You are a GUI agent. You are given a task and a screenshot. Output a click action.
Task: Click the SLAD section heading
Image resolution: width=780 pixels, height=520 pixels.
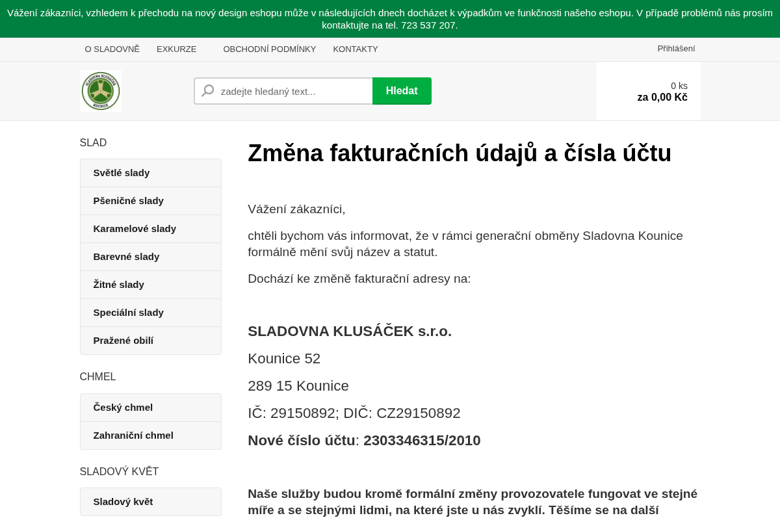tap(93, 143)
